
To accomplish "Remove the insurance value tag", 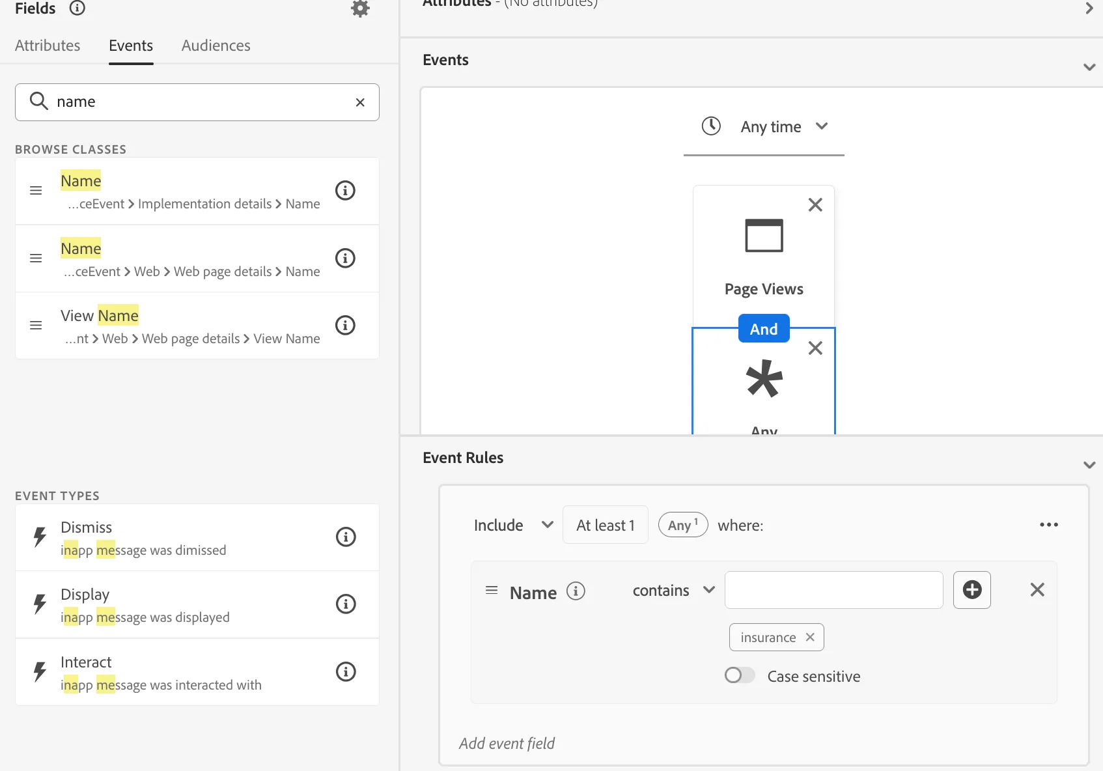I will coord(810,637).
